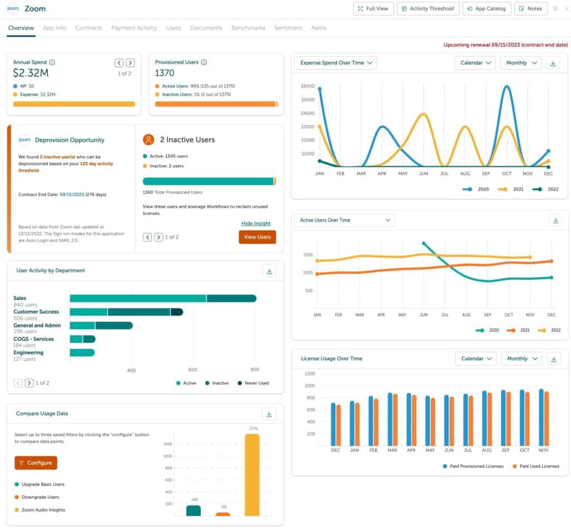Open the Payment Activity tab
The image size is (571, 531).
134,27
